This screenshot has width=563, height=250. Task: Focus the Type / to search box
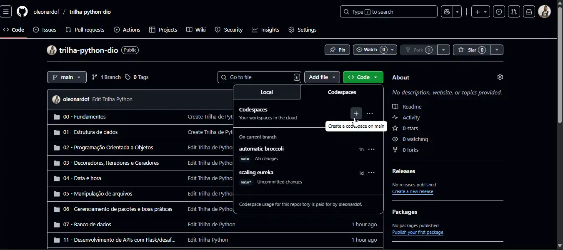coord(389,12)
